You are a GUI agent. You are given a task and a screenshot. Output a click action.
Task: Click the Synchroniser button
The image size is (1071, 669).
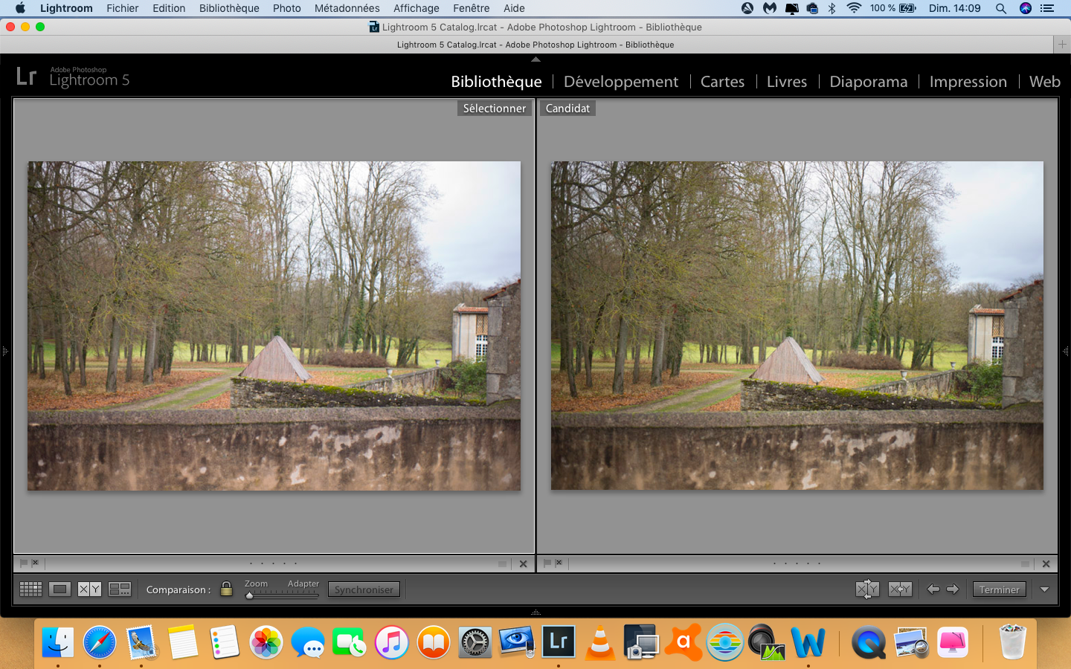364,589
